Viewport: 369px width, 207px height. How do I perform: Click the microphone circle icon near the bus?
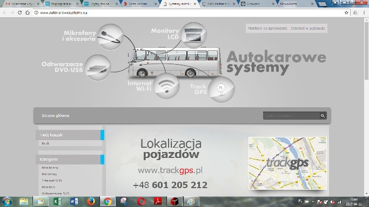pyautogui.click(x=110, y=37)
